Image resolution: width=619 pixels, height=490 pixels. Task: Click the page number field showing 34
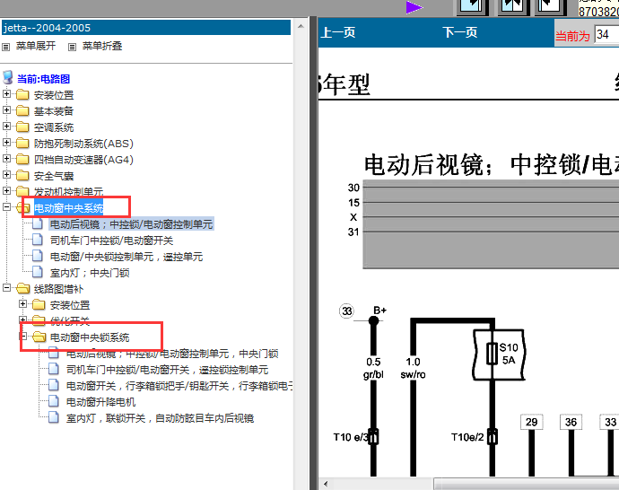(606, 35)
